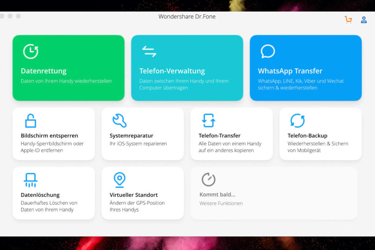The width and height of the screenshot is (375, 250).
Task: Choose the Telefon-Transfer heading
Action: point(219,135)
